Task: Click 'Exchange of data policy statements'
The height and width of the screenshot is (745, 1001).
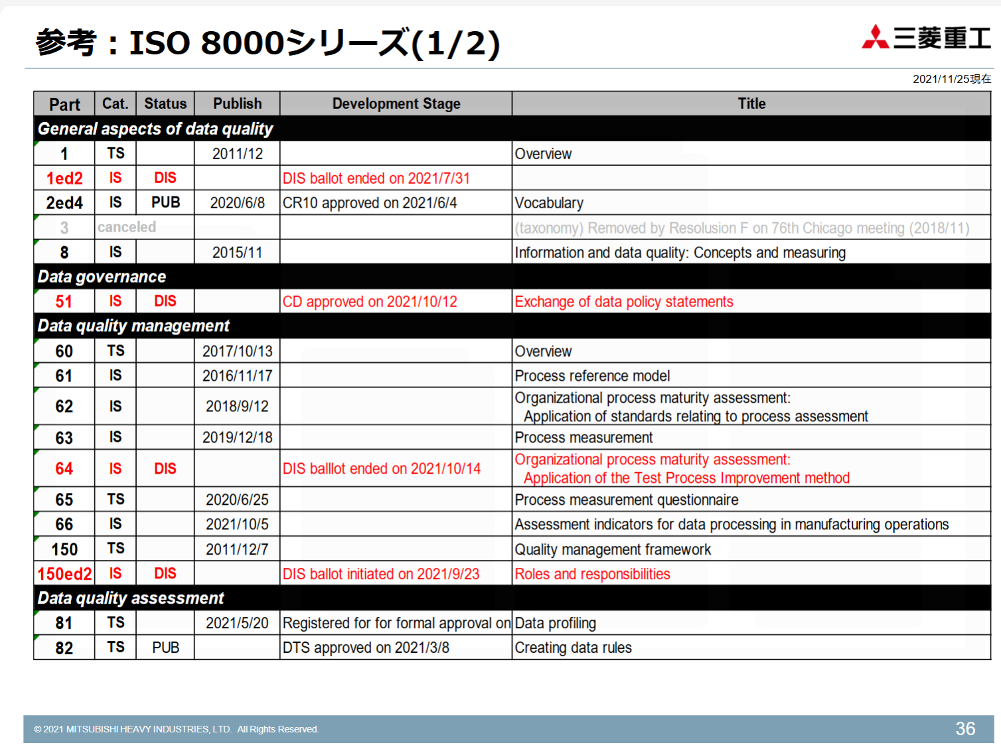Action: (624, 302)
